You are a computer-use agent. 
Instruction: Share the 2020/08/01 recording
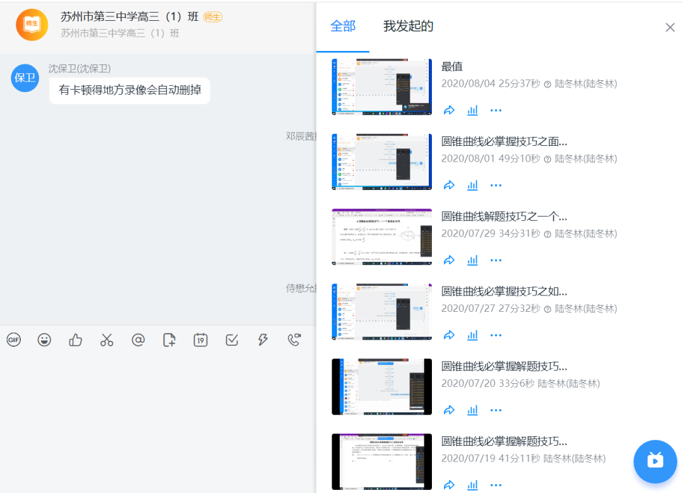tap(449, 185)
